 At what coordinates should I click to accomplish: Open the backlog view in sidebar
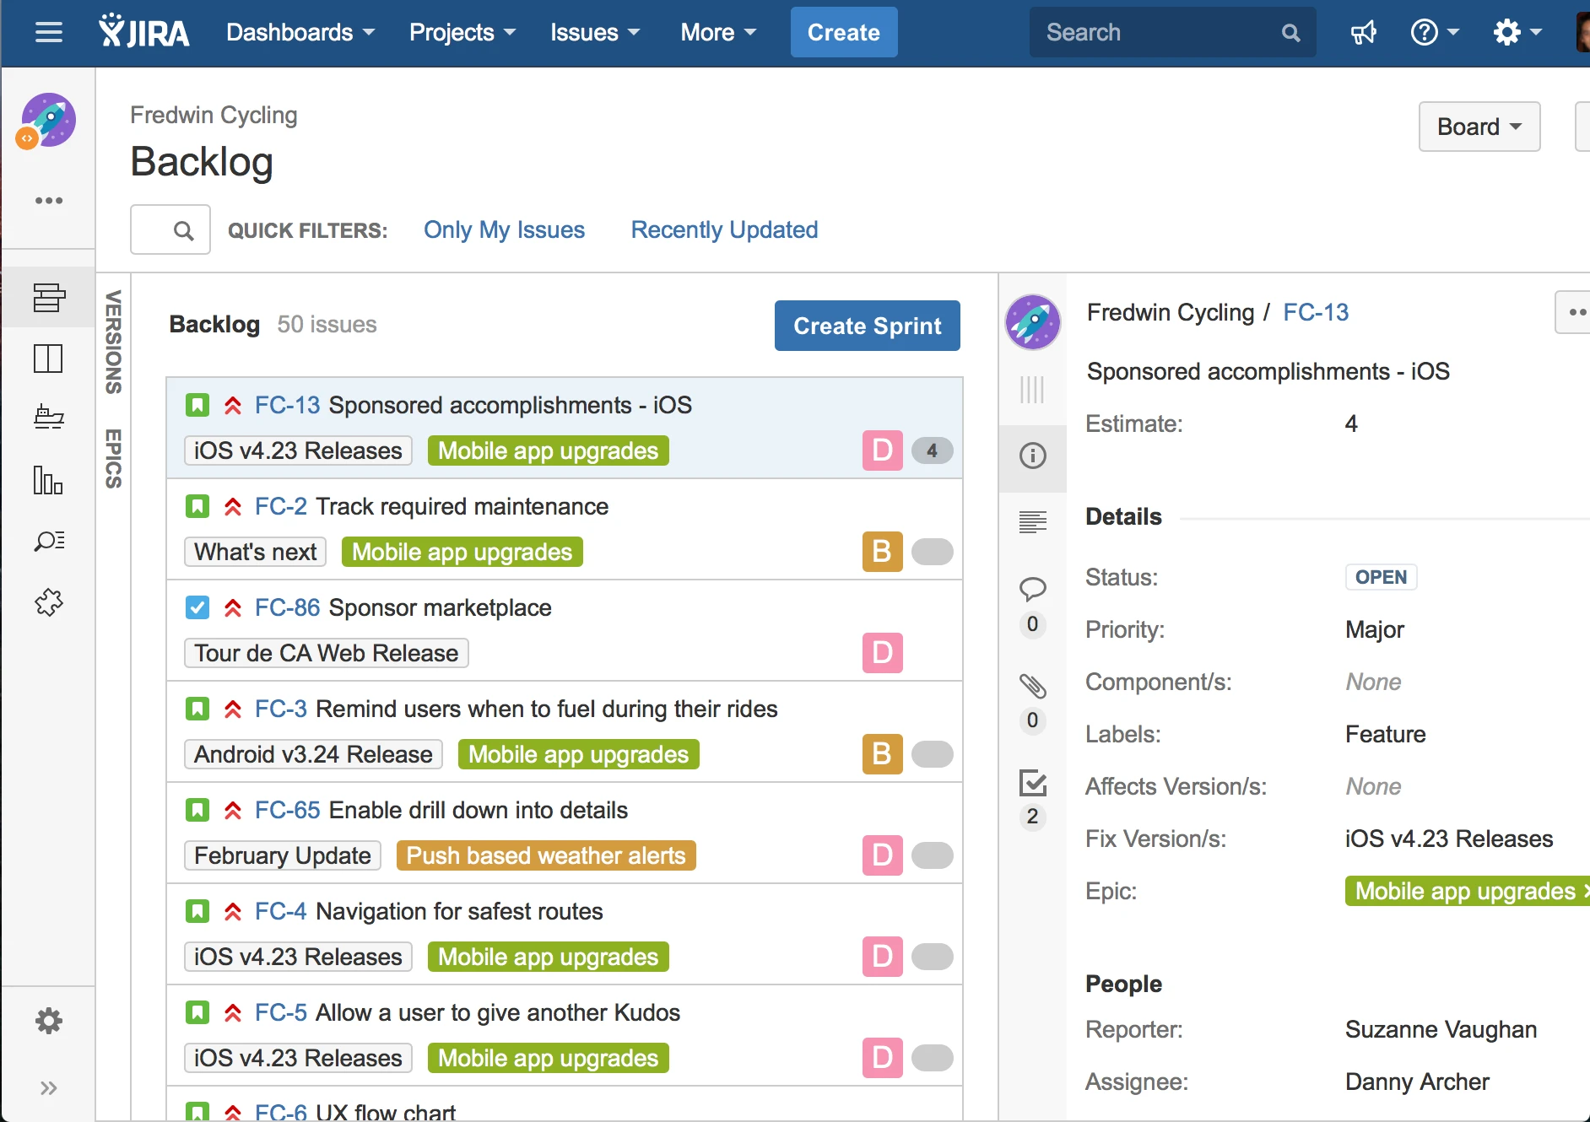49,297
